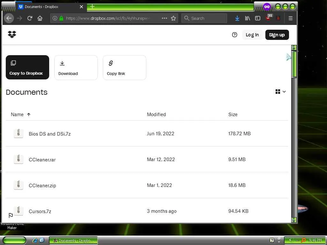Click the Log in button

(x=252, y=35)
